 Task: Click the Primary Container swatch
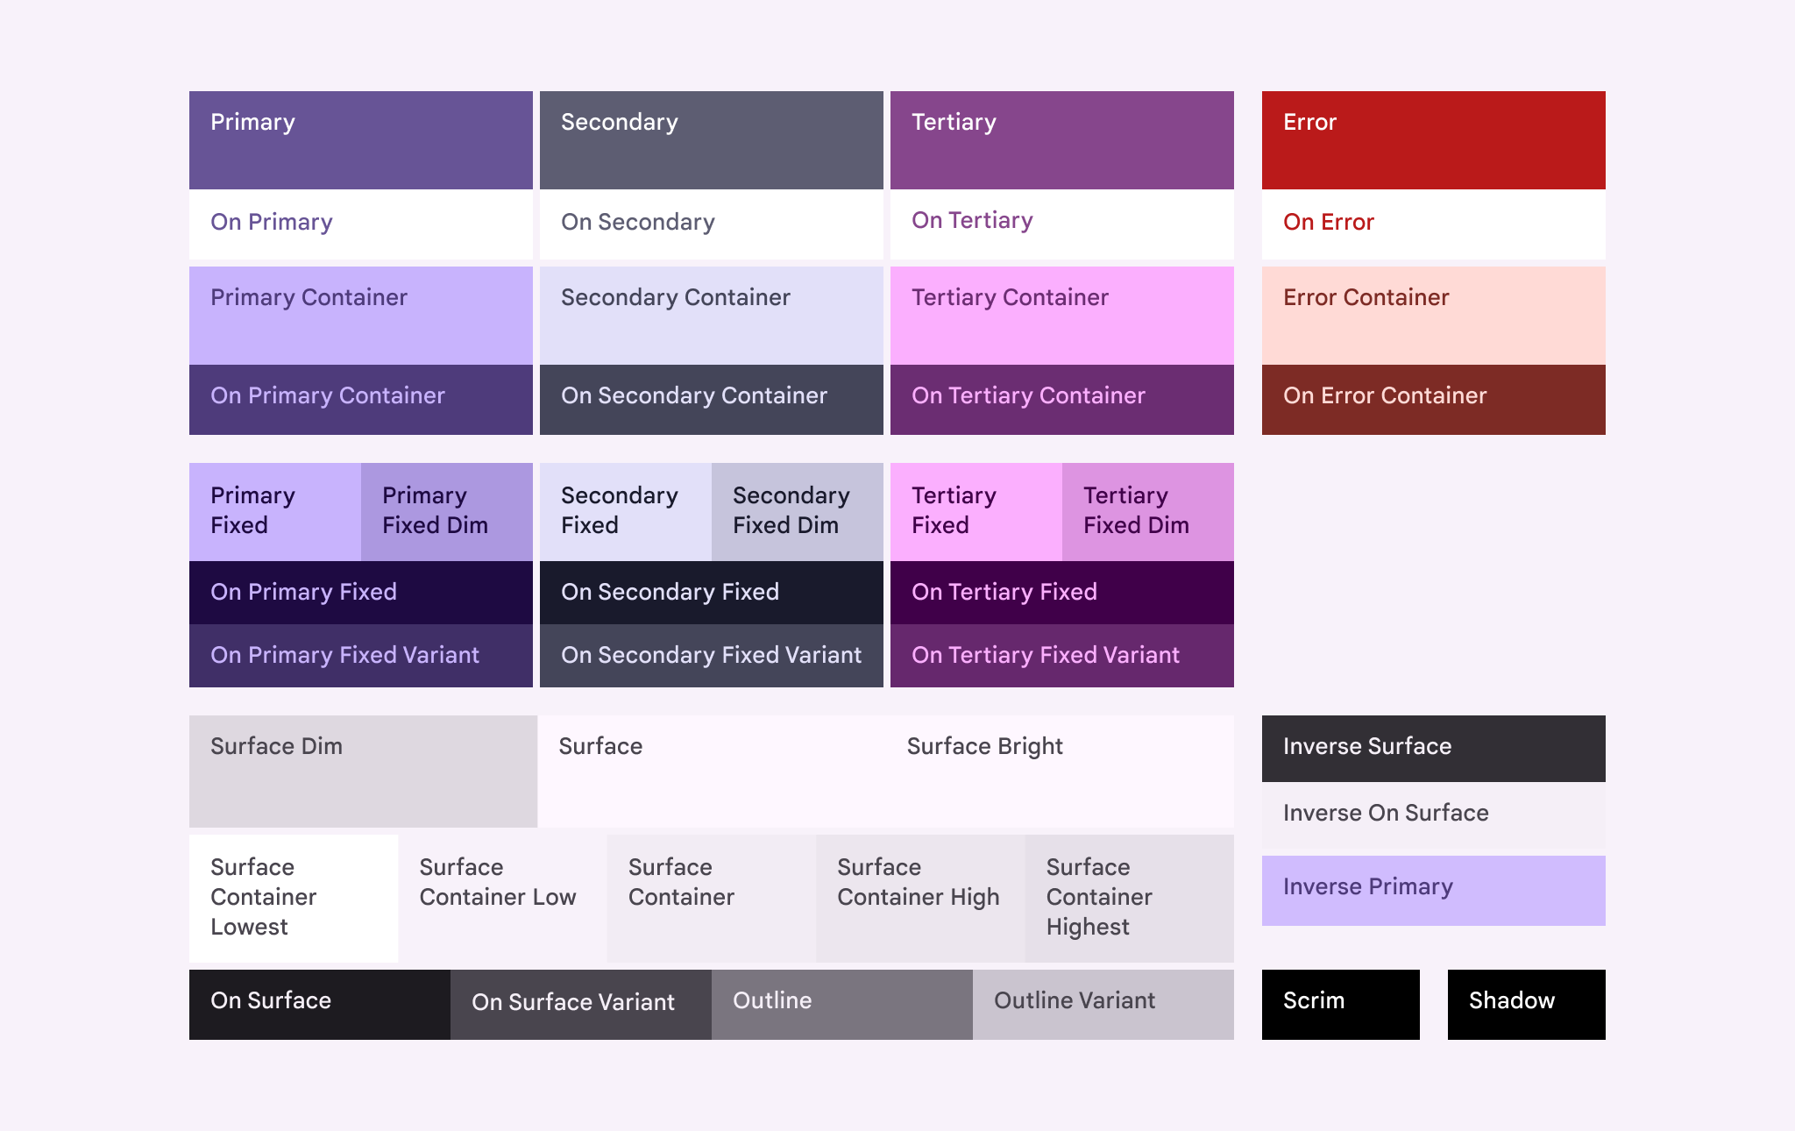(x=359, y=316)
